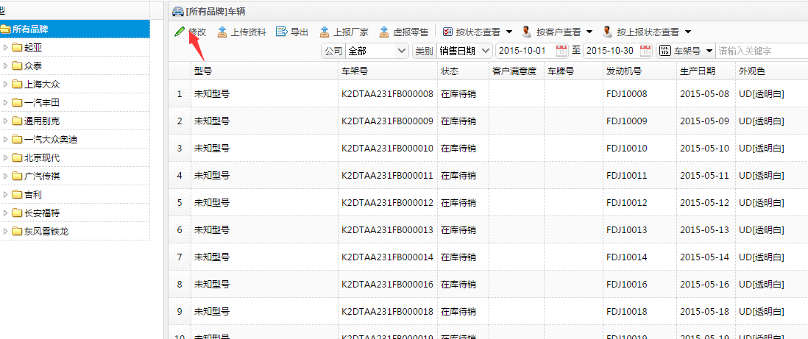The image size is (808, 339).
Task: Click the 上传资料 upload icon
Action: [x=222, y=32]
